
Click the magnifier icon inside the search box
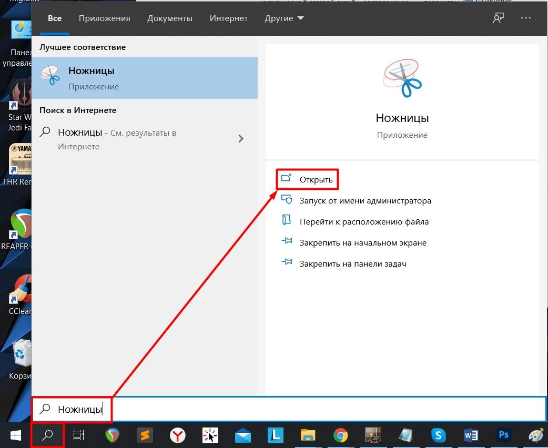(45, 409)
